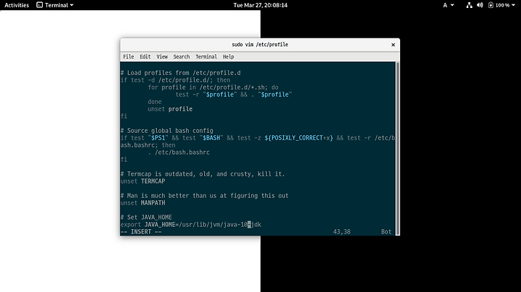The width and height of the screenshot is (521, 292).
Task: Click the Activities button
Action: pos(17,5)
